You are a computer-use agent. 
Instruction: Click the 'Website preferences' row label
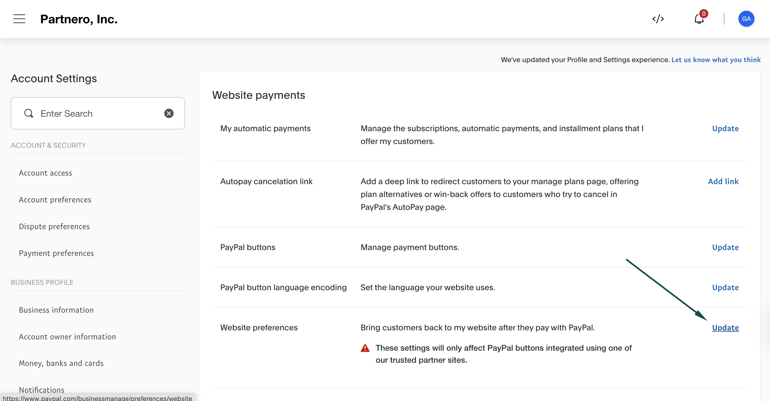259,328
